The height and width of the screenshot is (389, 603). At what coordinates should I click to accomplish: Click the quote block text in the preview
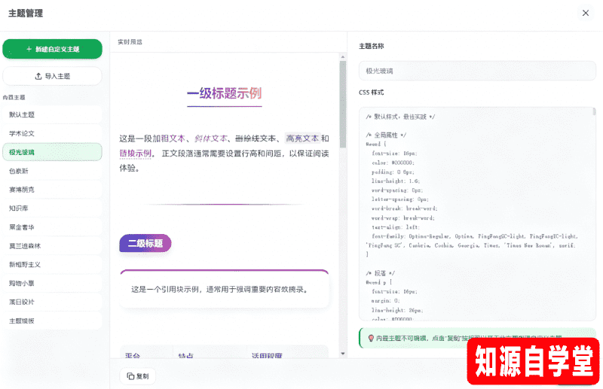(220, 290)
